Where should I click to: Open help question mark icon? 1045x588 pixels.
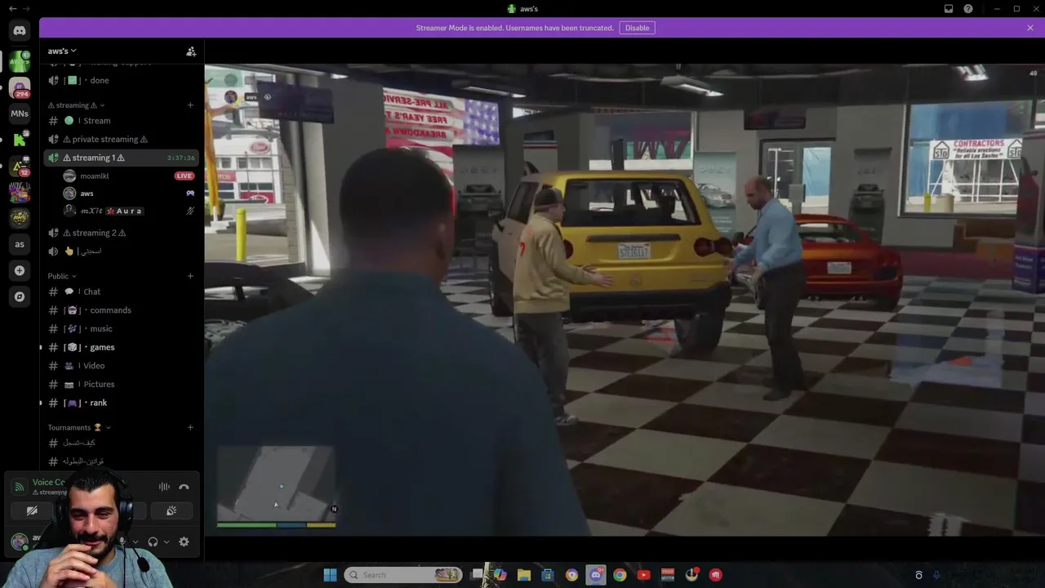(x=968, y=9)
